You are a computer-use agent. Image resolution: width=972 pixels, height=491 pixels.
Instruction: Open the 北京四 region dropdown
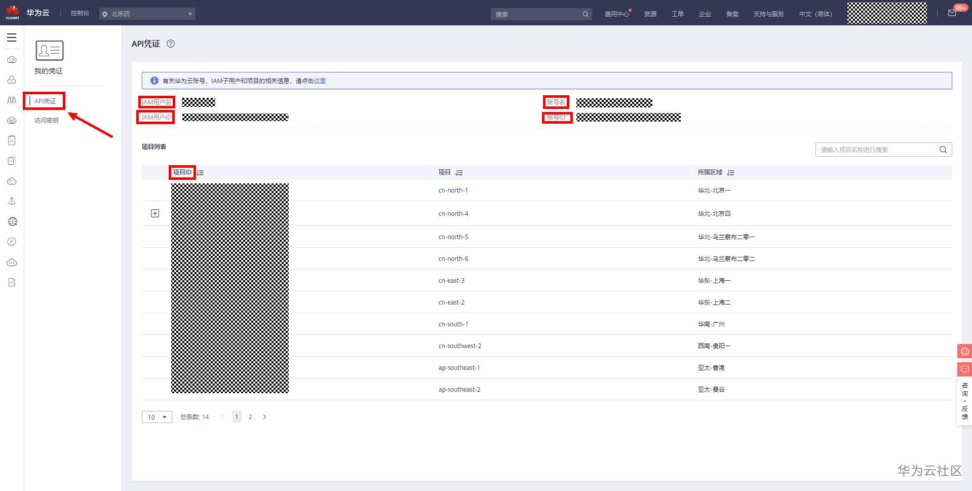click(x=147, y=14)
